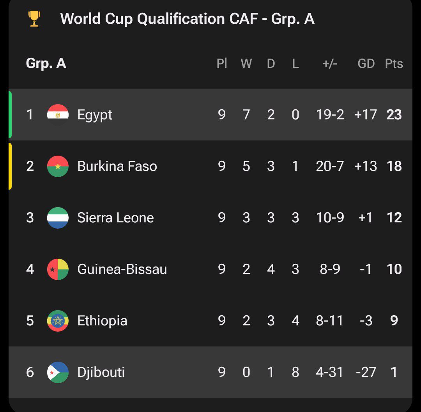This screenshot has height=412, width=421.
Task: Tap the Burkina Faso flag icon
Action: [x=58, y=166]
